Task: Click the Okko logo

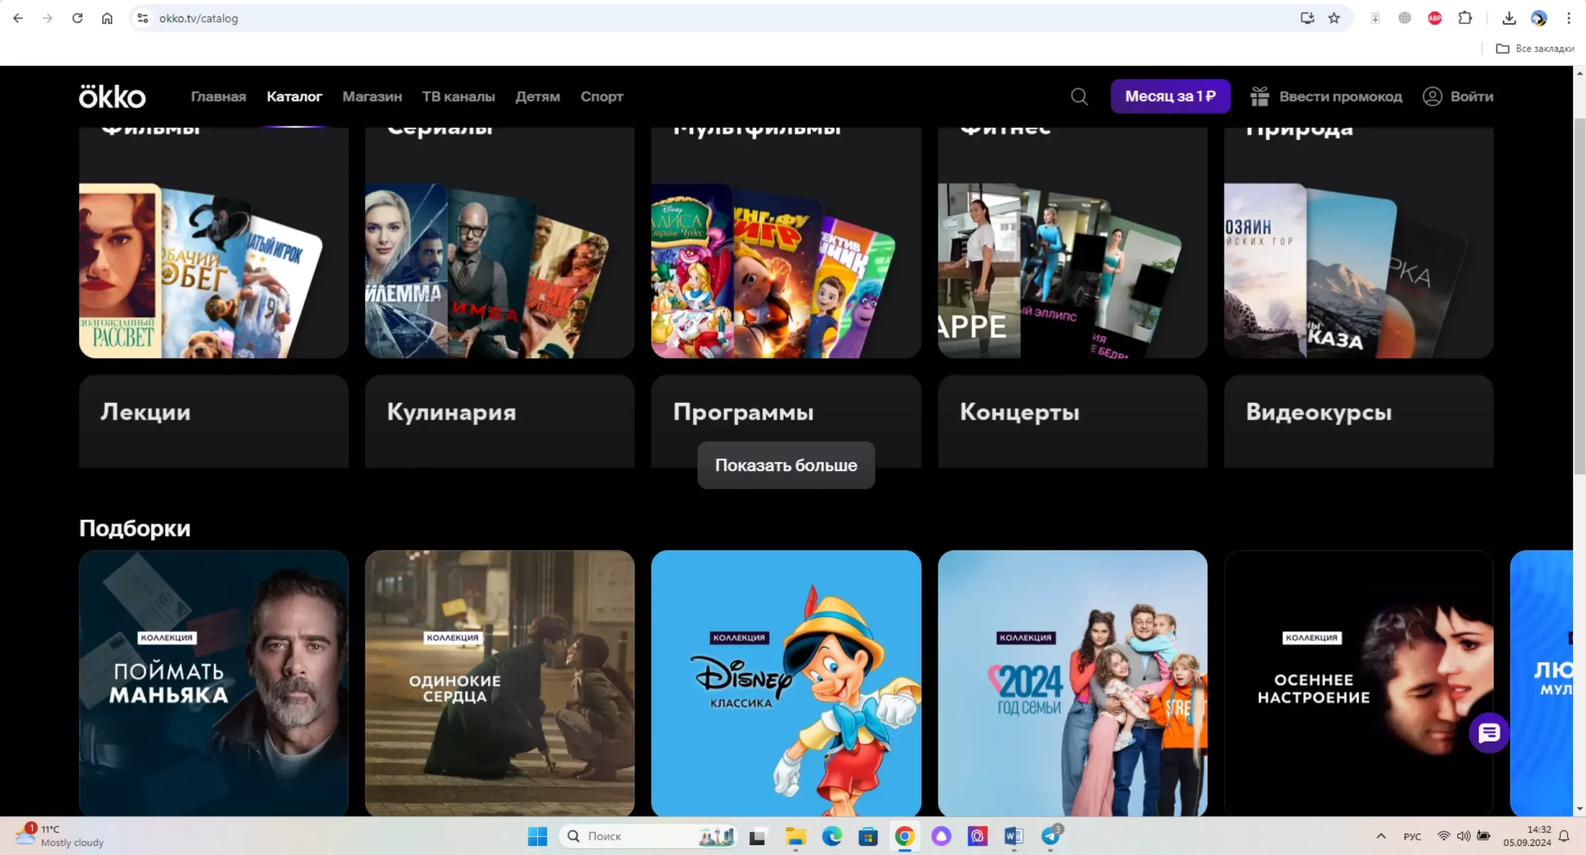Action: tap(112, 97)
